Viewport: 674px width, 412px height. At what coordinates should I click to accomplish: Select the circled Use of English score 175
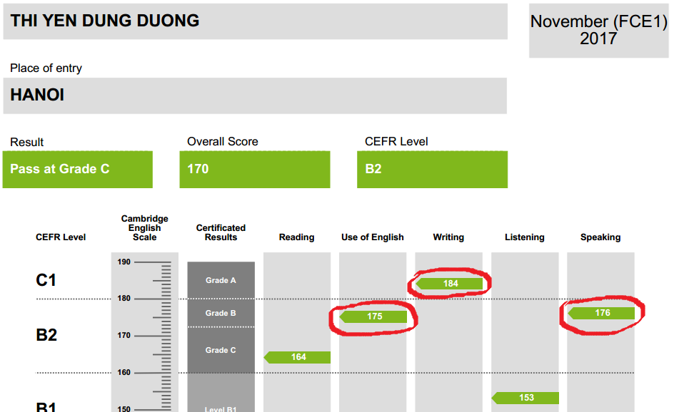(x=373, y=316)
